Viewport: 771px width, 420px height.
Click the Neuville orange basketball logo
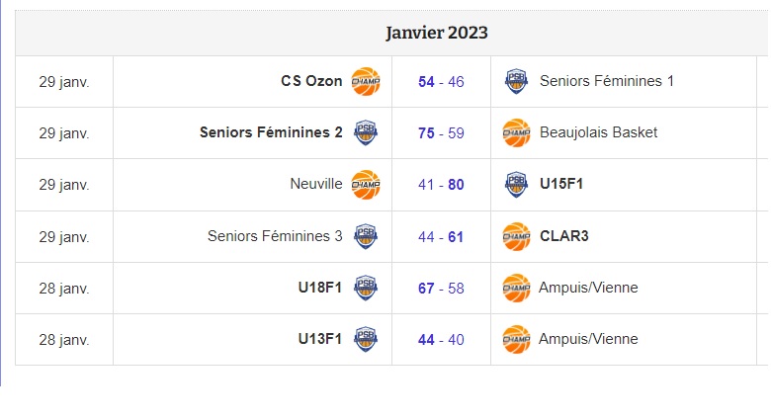[x=366, y=185]
